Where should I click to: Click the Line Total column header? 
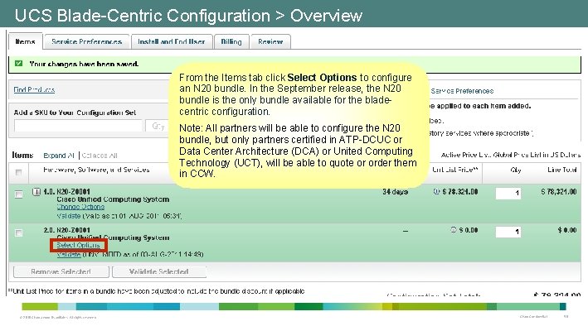(x=561, y=170)
